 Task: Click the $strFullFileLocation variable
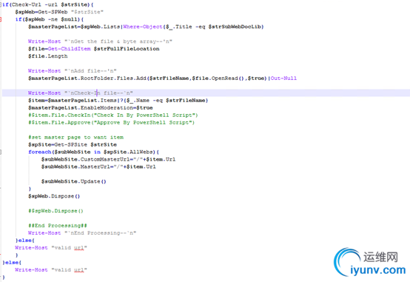click(127, 49)
